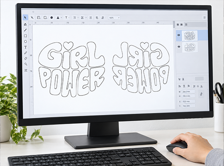This screenshot has height=166, width=224.
Task: Align objects to the left edge
Action: (180, 86)
